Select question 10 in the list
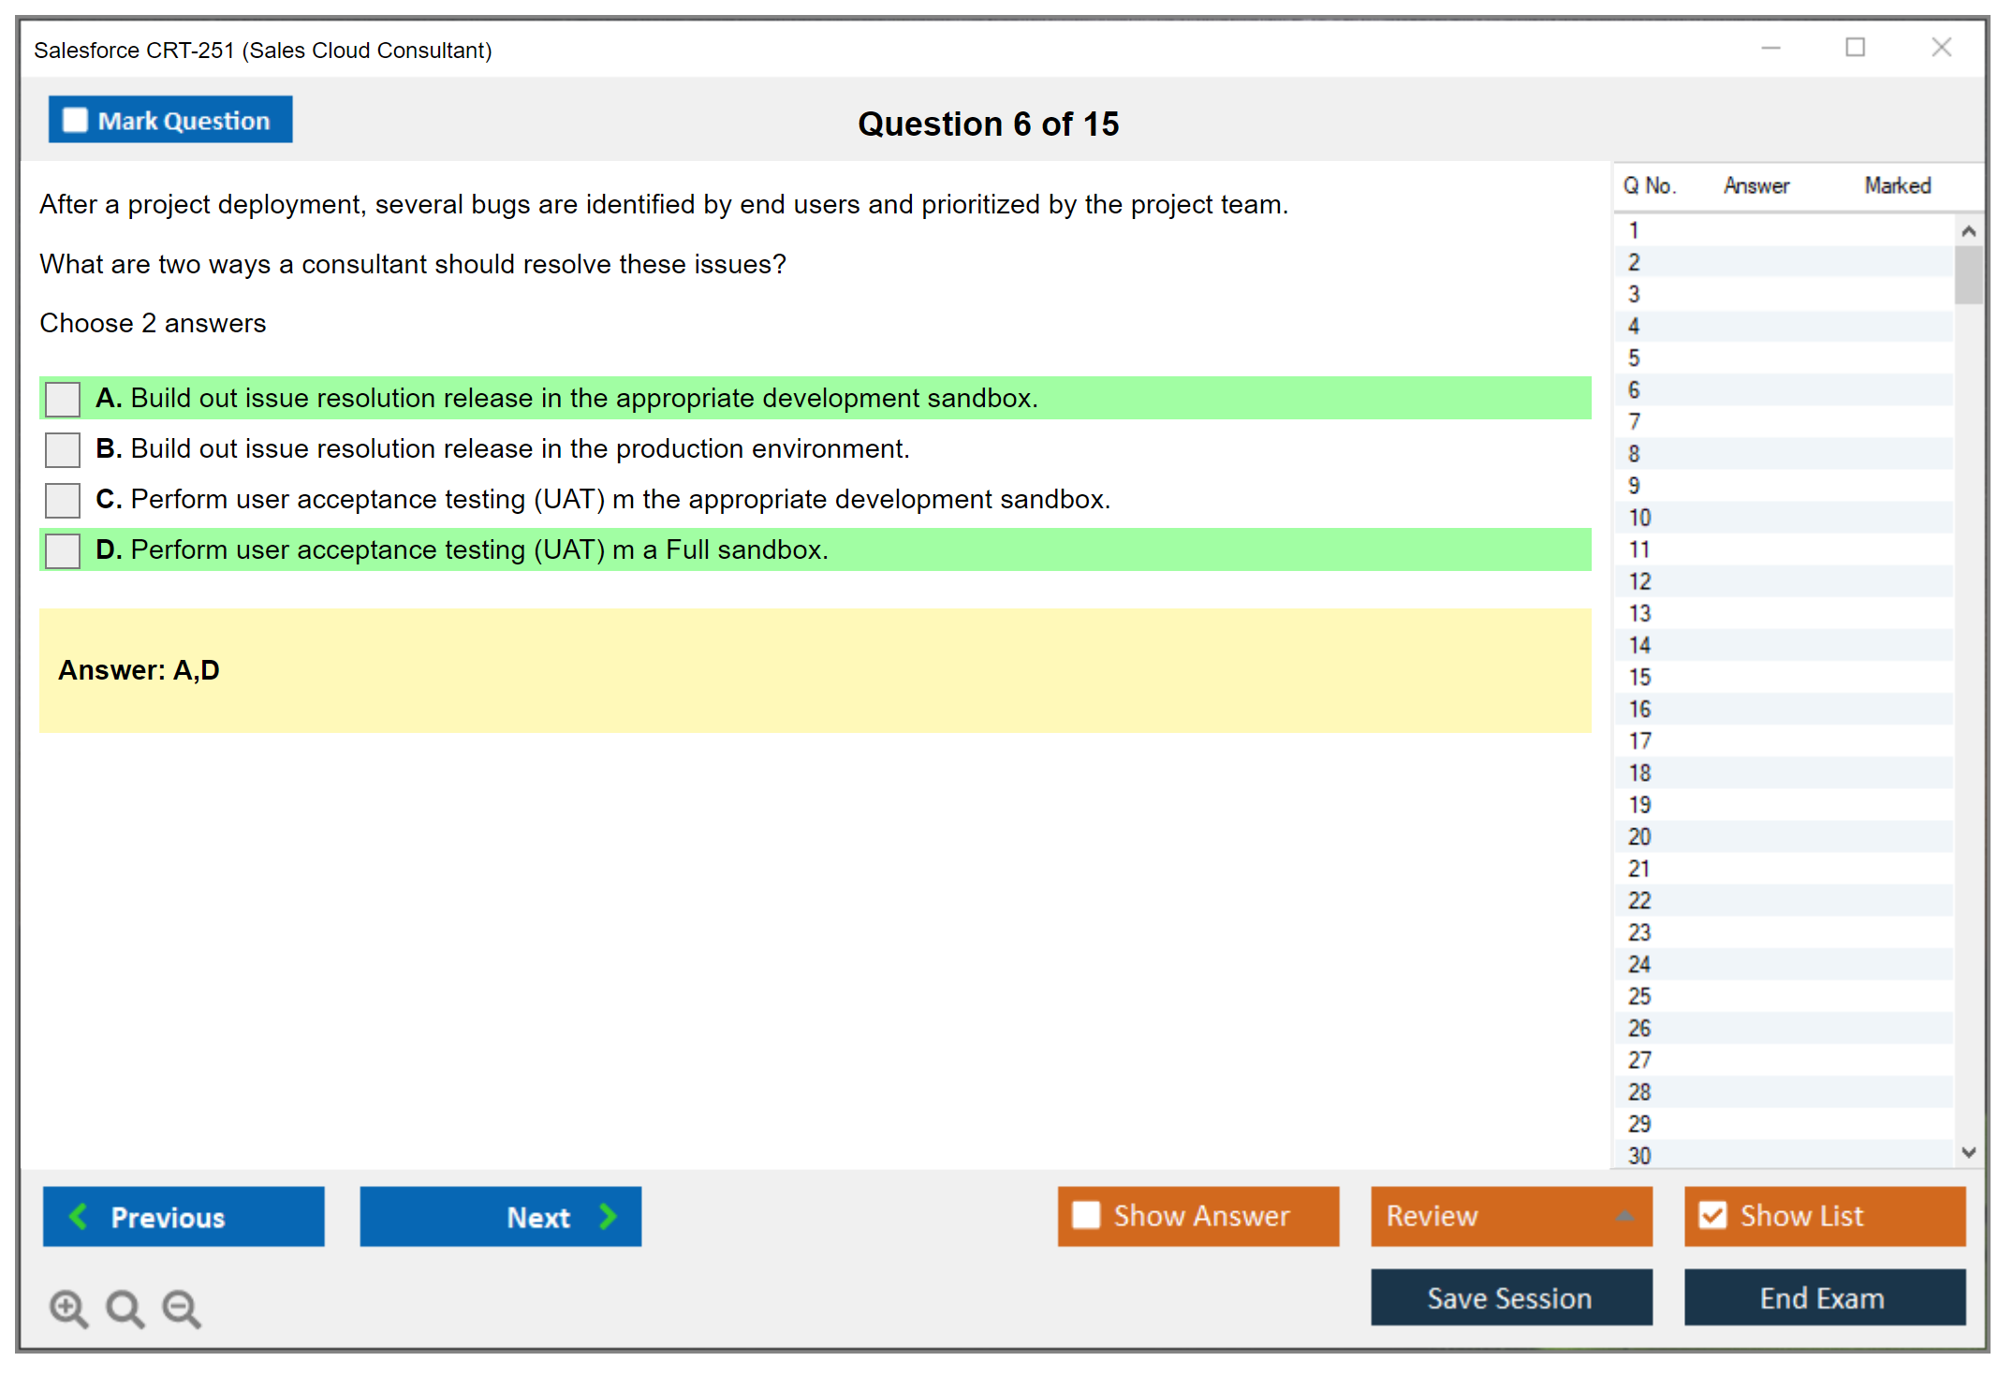The height and width of the screenshot is (1376, 2013). [x=1639, y=518]
